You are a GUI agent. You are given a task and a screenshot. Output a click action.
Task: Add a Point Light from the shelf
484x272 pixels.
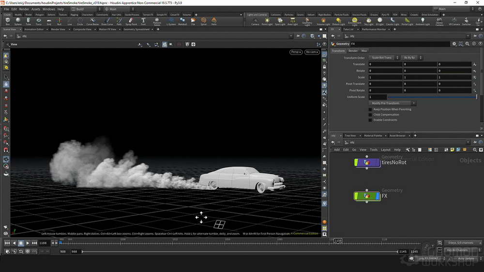(x=267, y=21)
